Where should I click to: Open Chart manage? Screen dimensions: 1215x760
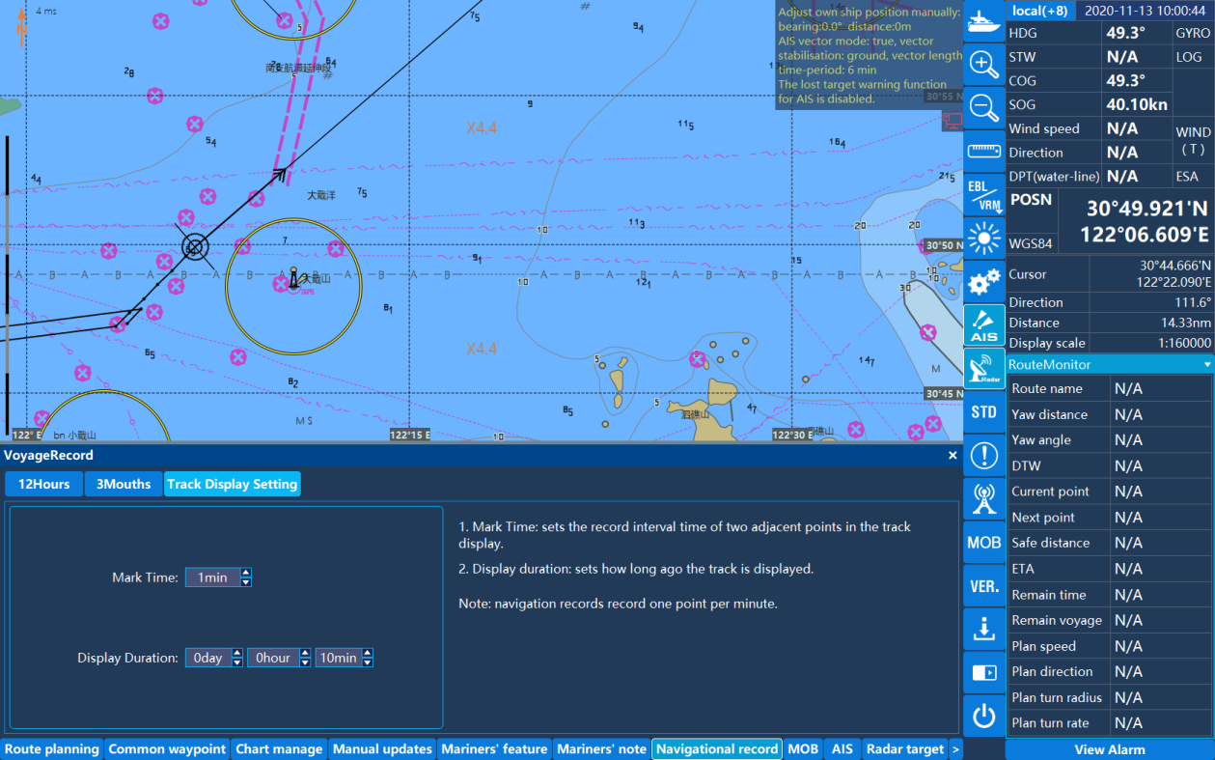(279, 748)
